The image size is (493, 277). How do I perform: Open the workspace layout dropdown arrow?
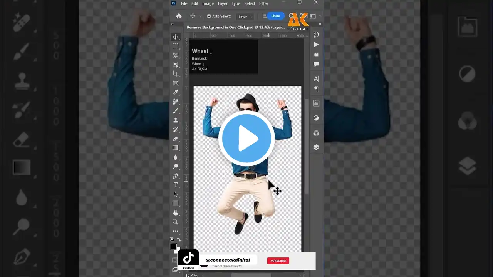[x=320, y=16]
